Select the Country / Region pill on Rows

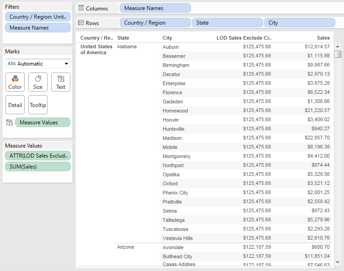coord(155,23)
